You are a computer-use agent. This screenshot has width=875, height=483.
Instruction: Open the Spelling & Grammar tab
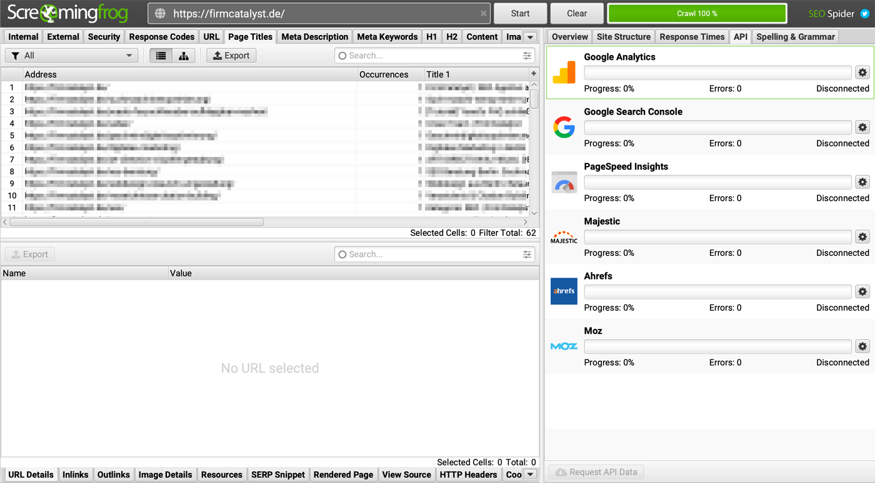795,37
